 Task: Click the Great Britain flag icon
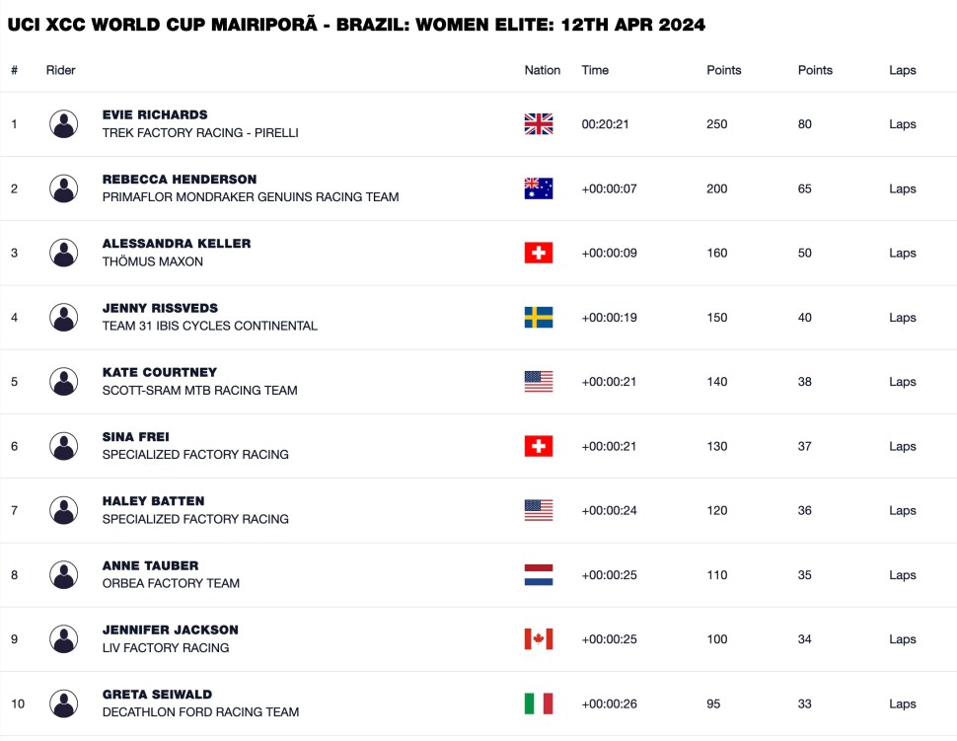coord(539,124)
